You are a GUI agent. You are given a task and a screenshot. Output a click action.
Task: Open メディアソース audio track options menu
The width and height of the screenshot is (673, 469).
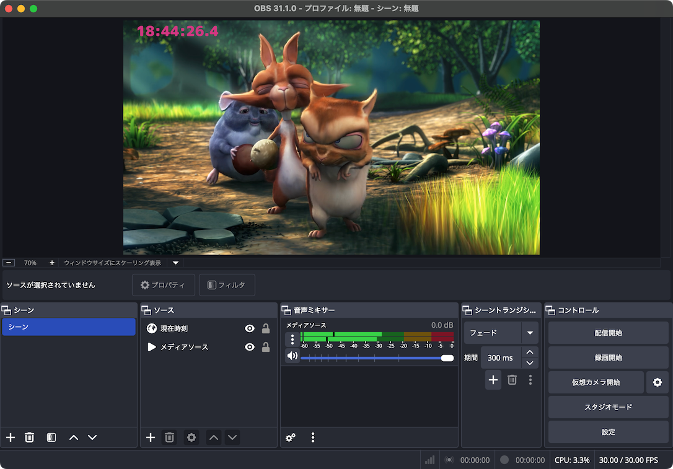tap(293, 340)
